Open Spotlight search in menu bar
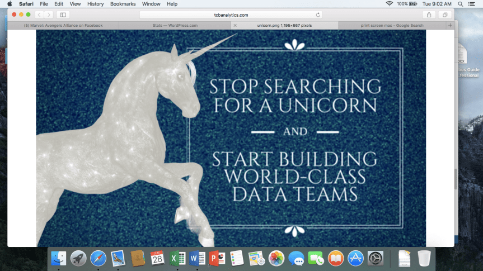 (460, 4)
